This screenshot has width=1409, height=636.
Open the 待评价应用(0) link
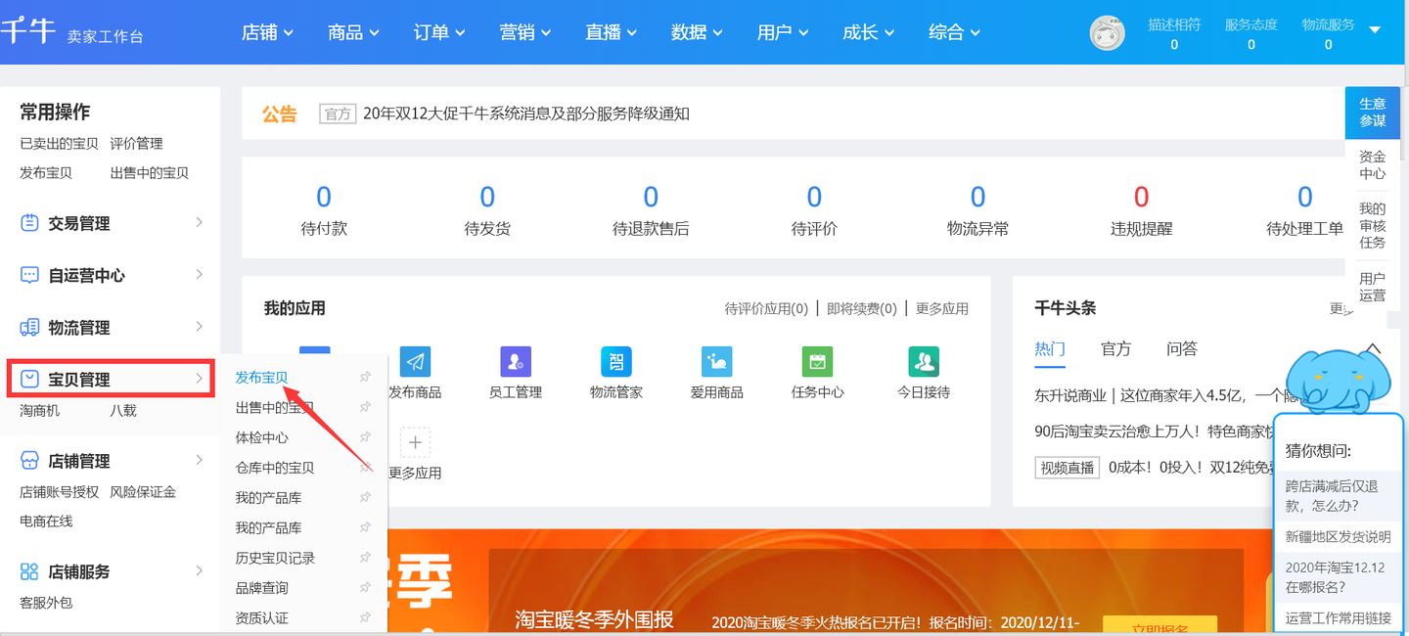(766, 308)
